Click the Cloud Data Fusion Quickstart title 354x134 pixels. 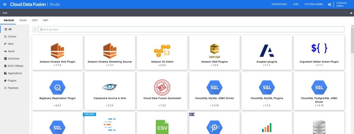click(x=162, y=98)
